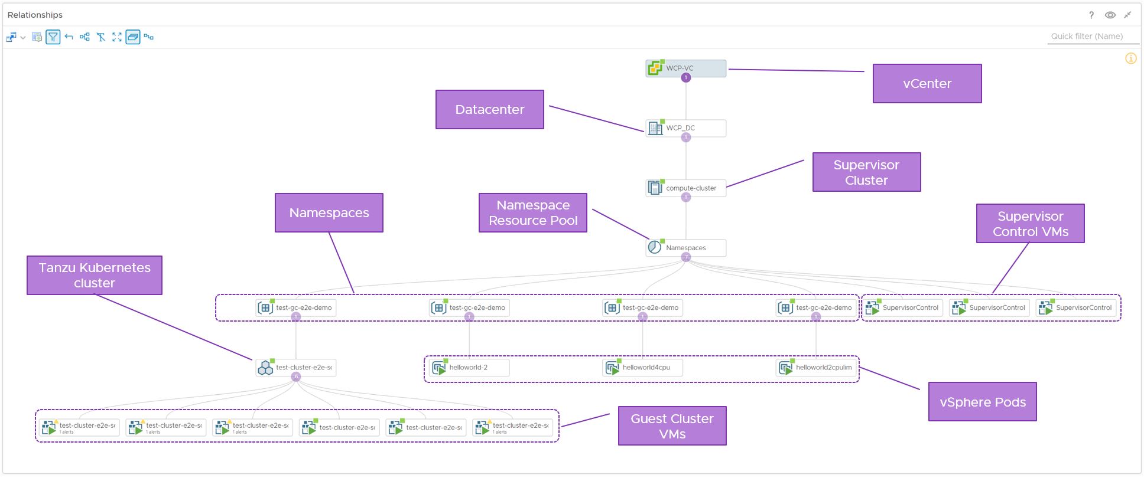This screenshot has height=478, width=1144.
Task: Click the path exploration connector icon
Action: click(x=149, y=37)
